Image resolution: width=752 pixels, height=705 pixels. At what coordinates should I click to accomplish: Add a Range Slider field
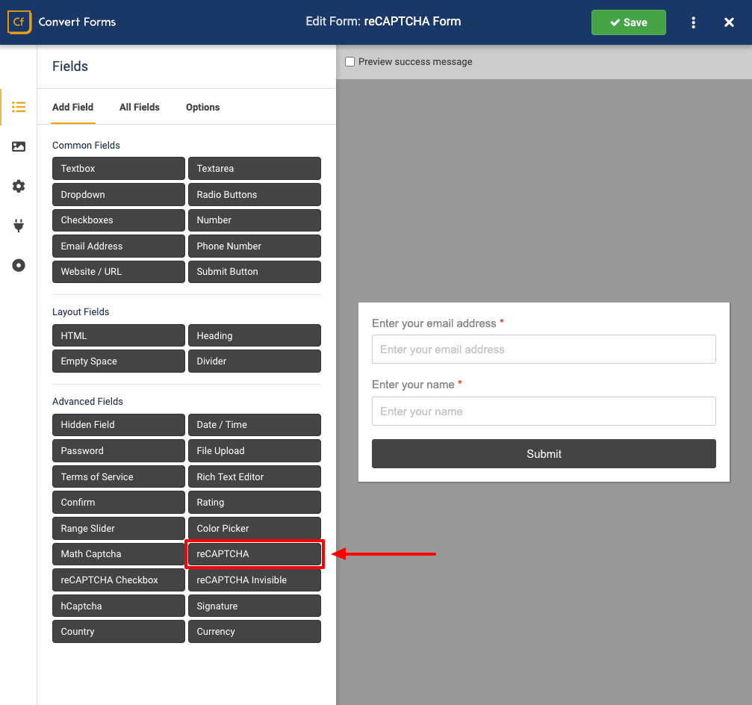(x=119, y=528)
